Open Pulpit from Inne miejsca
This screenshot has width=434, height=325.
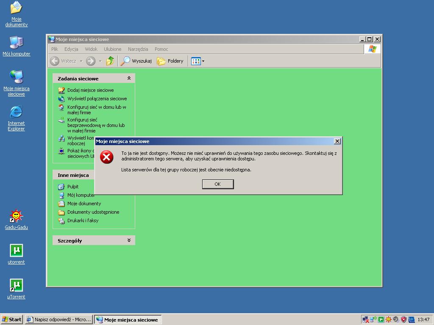(73, 187)
